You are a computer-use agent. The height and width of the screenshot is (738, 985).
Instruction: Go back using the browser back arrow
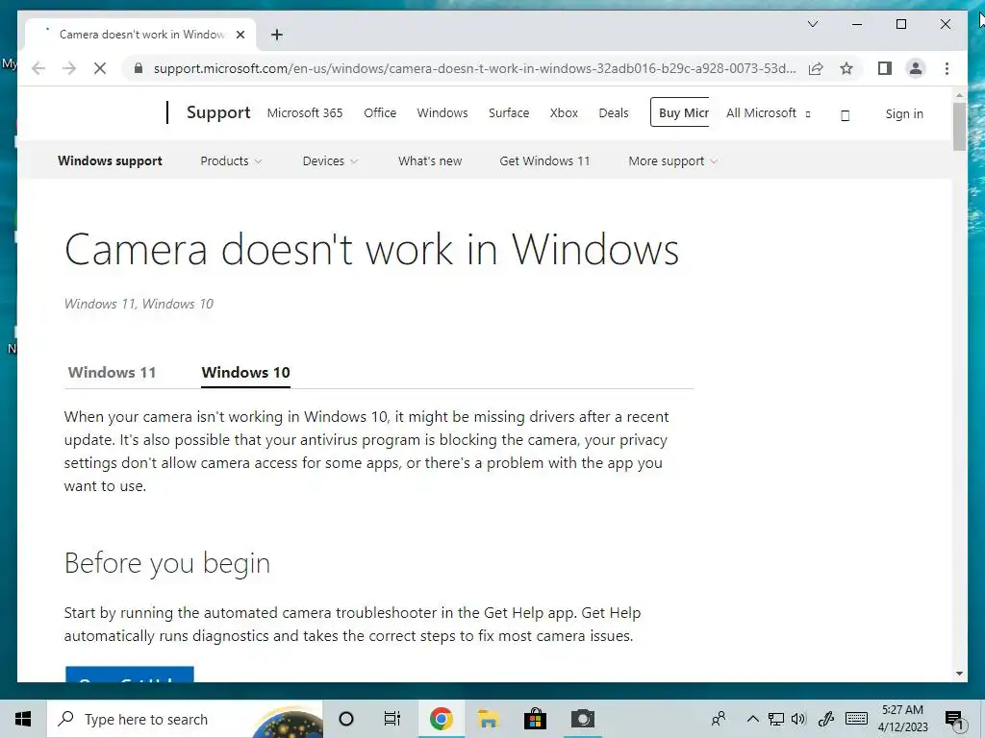click(x=38, y=68)
